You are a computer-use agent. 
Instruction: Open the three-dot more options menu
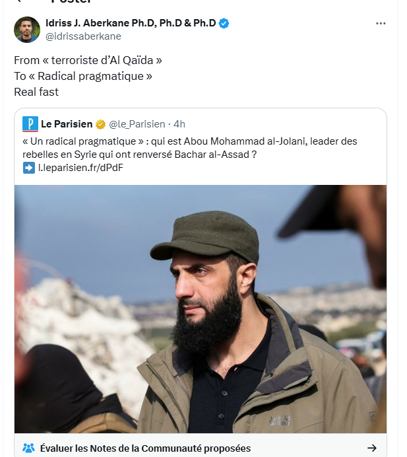pos(381,23)
